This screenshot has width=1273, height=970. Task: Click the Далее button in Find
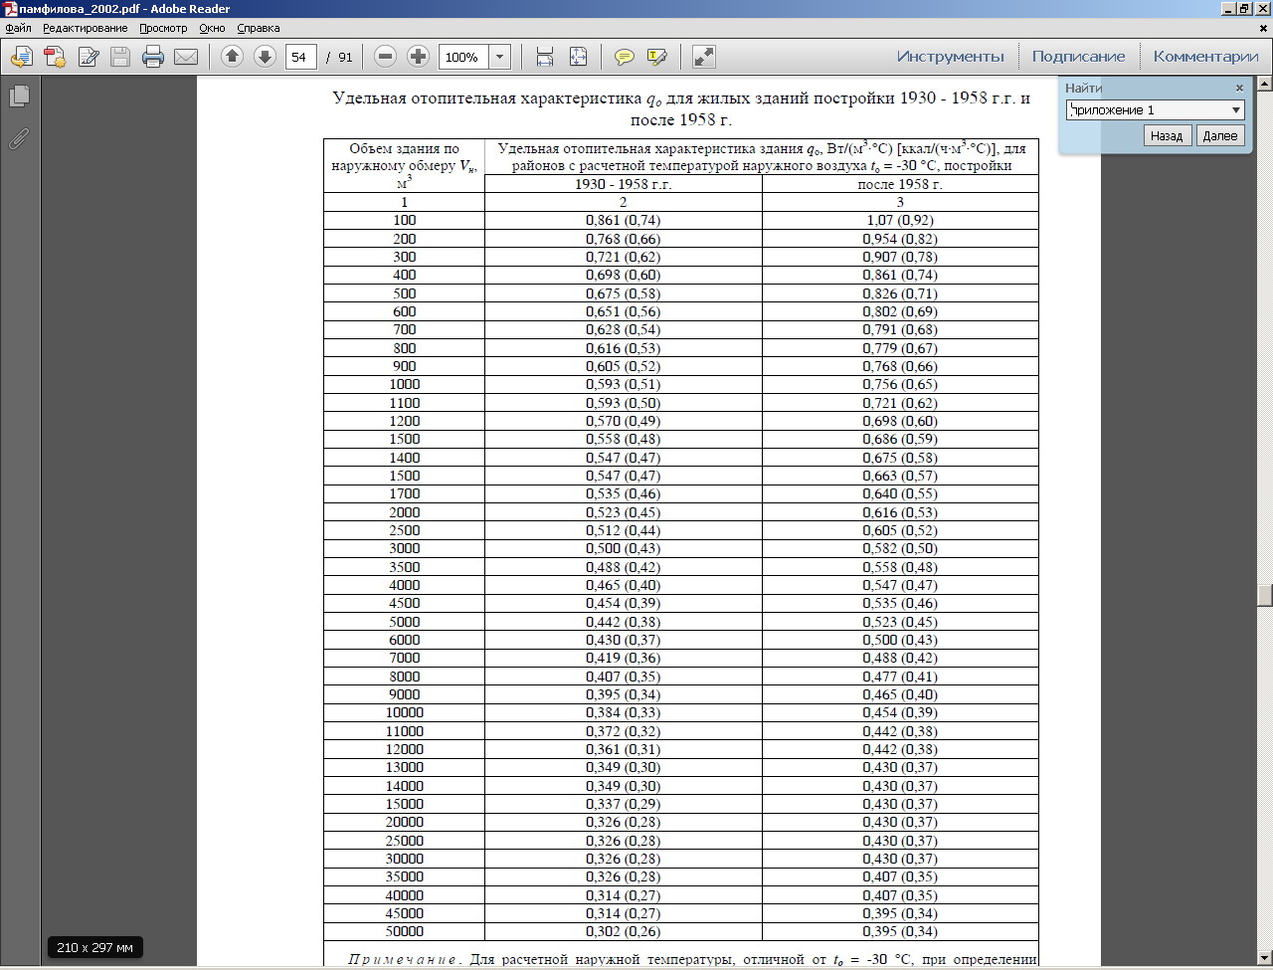point(1220,135)
